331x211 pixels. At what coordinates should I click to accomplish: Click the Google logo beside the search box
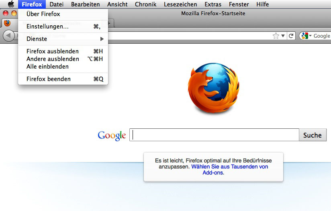[x=112, y=135]
